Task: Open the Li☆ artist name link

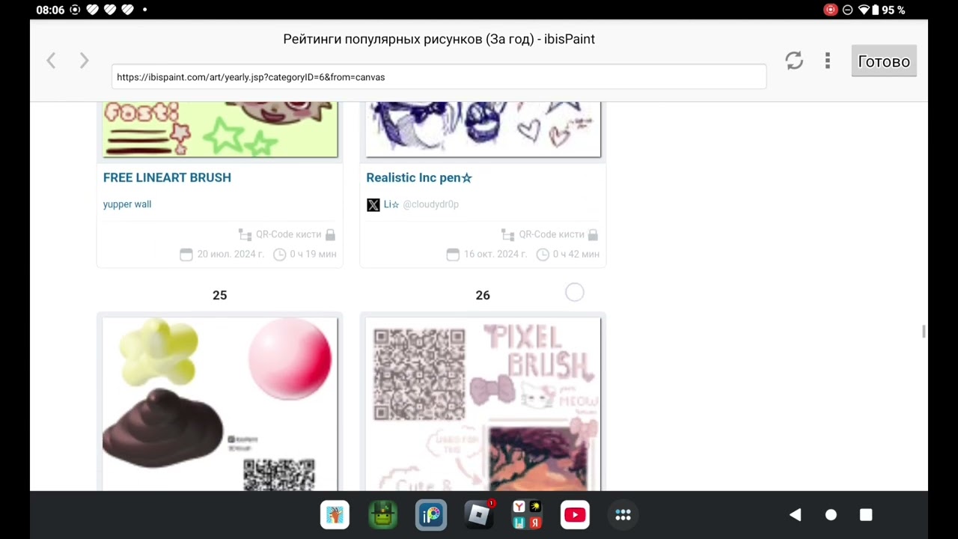Action: [391, 204]
